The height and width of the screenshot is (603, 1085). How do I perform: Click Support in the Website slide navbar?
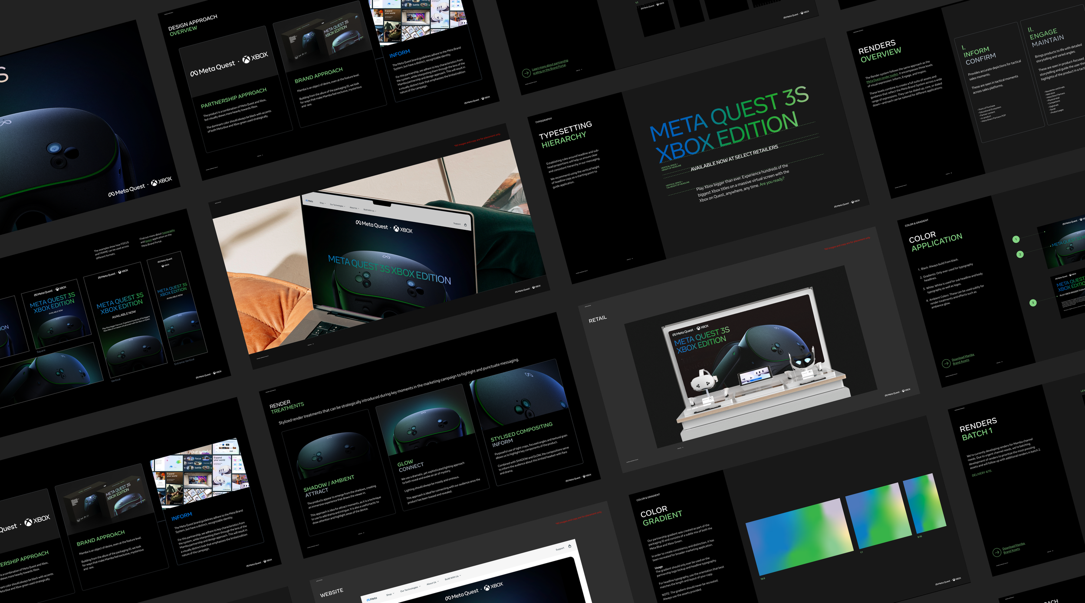(x=560, y=549)
